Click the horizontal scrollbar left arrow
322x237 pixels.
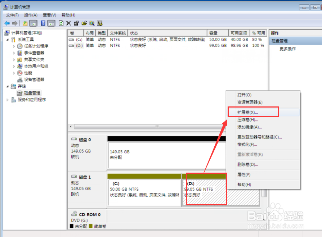coord(71,127)
